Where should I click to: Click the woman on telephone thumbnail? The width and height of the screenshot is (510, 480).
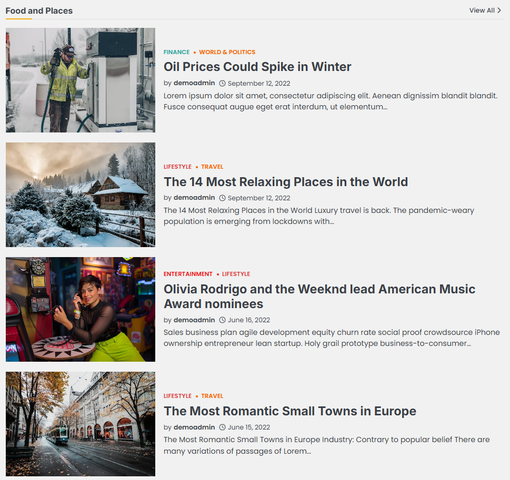81,309
